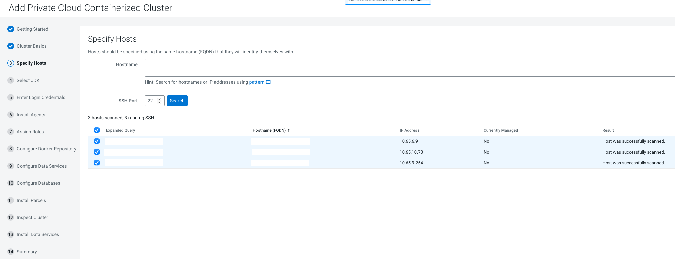
Task: Click the step 8 Docker Repository number icon
Action: [x=11, y=149]
